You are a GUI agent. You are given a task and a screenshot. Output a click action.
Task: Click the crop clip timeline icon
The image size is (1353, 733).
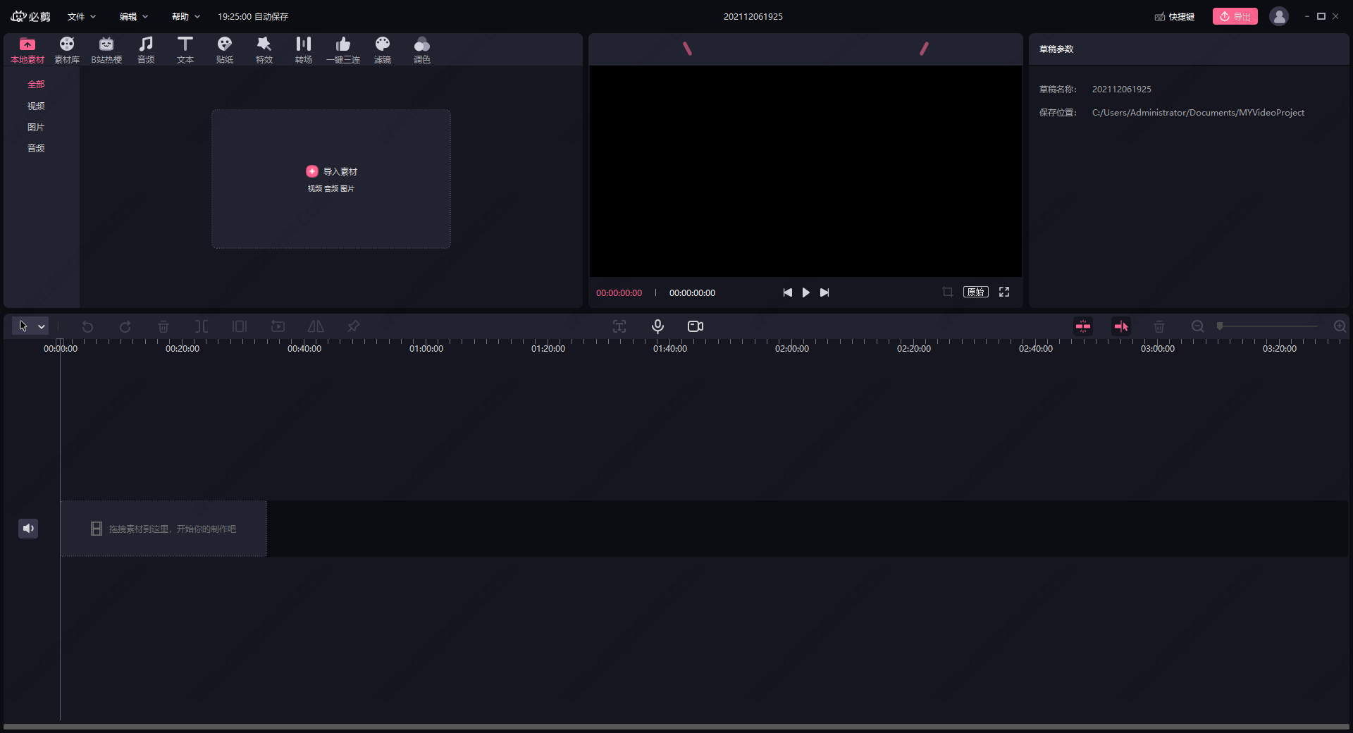click(240, 326)
